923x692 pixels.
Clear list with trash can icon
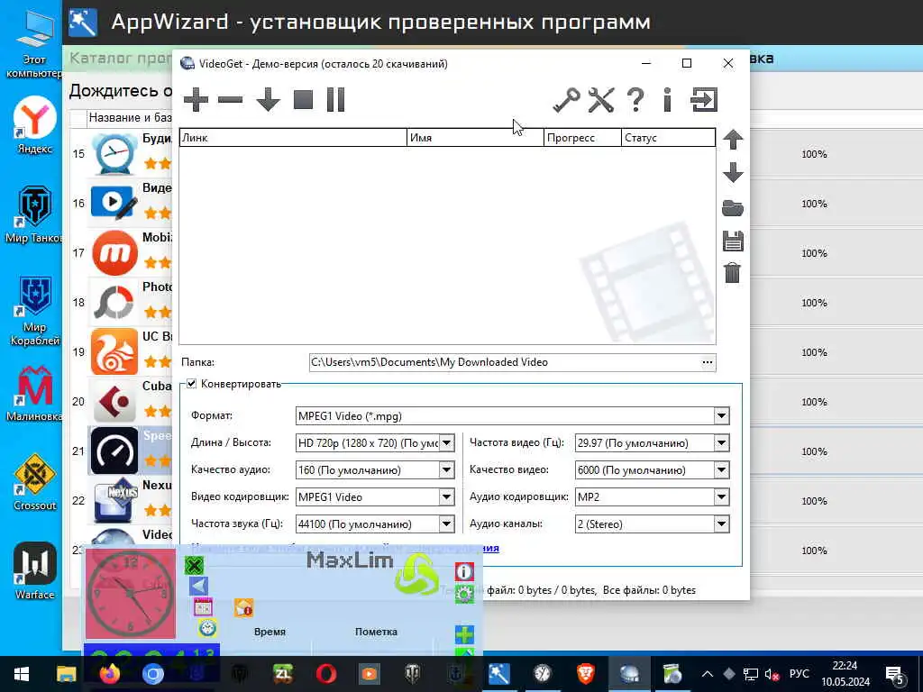point(732,273)
